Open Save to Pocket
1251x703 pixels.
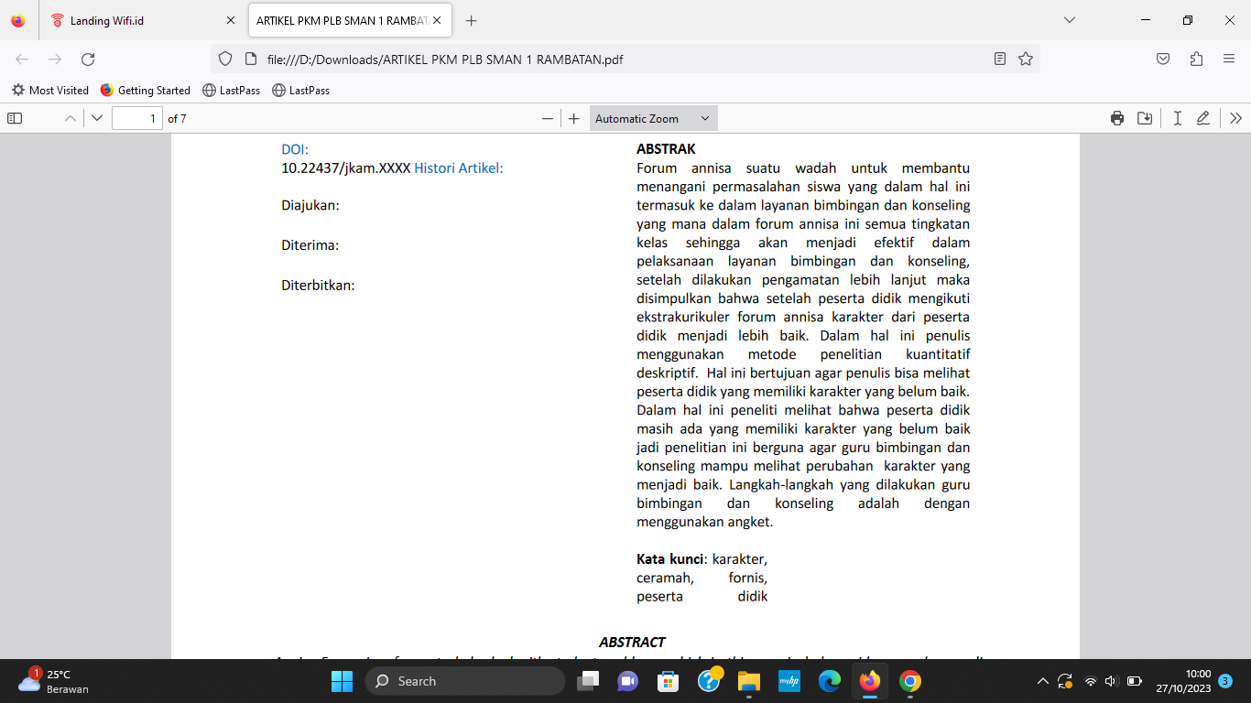[x=1163, y=59]
